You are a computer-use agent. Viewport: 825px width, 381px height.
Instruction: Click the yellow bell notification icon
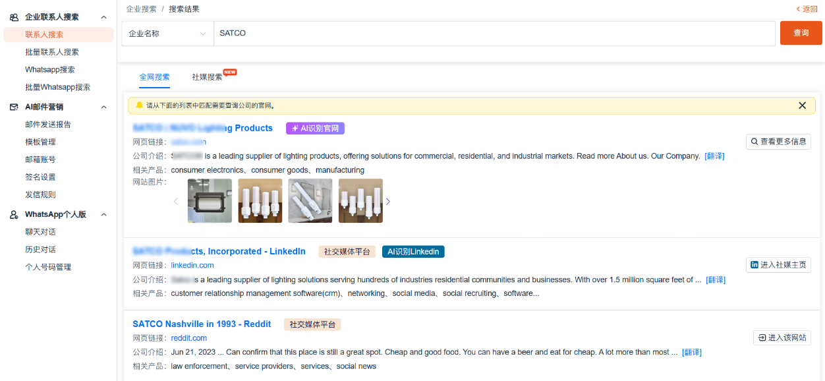[139, 105]
